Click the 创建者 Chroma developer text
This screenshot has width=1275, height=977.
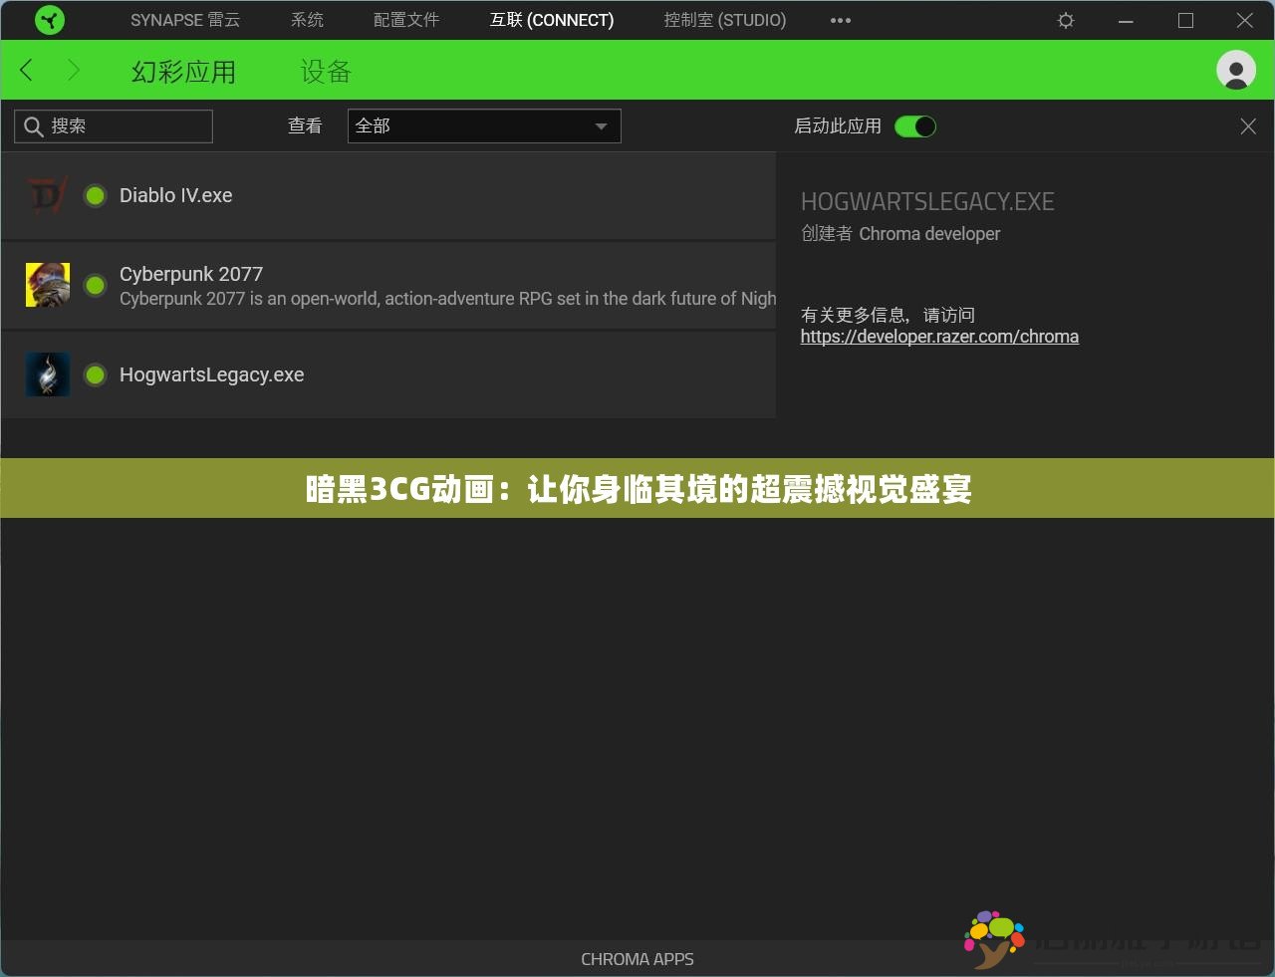click(x=900, y=234)
